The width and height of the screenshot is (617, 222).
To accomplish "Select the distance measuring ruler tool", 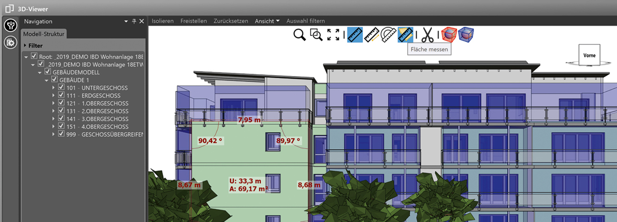I will tap(371, 35).
